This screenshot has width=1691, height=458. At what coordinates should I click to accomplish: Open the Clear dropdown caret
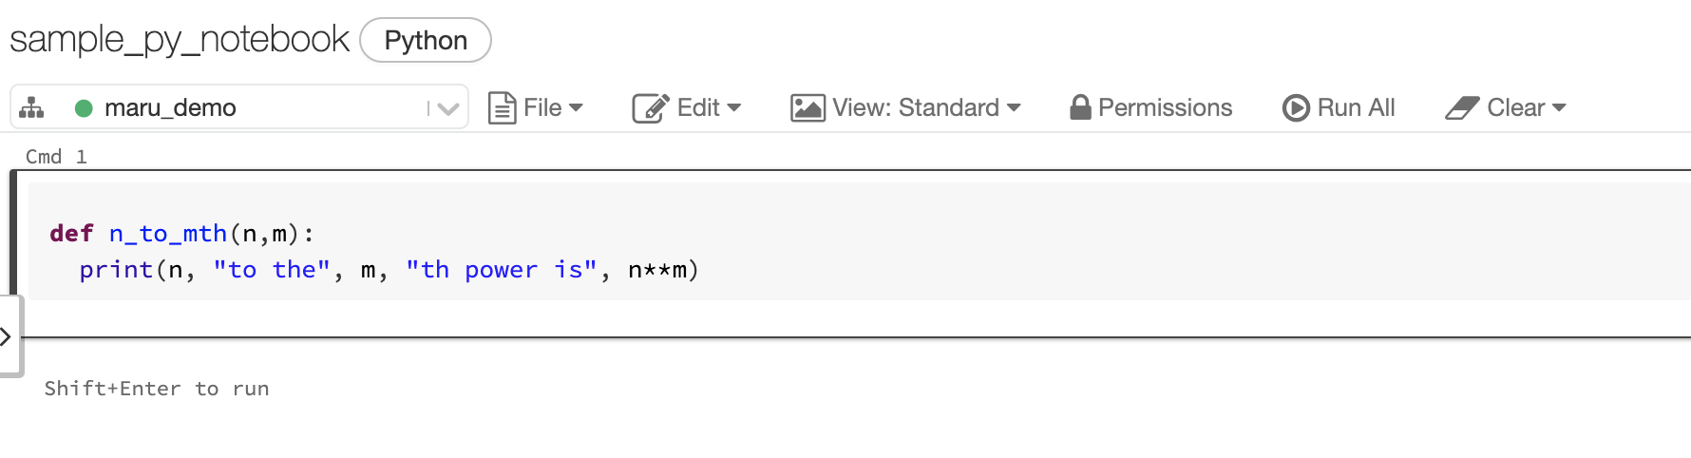pyautogui.click(x=1558, y=107)
